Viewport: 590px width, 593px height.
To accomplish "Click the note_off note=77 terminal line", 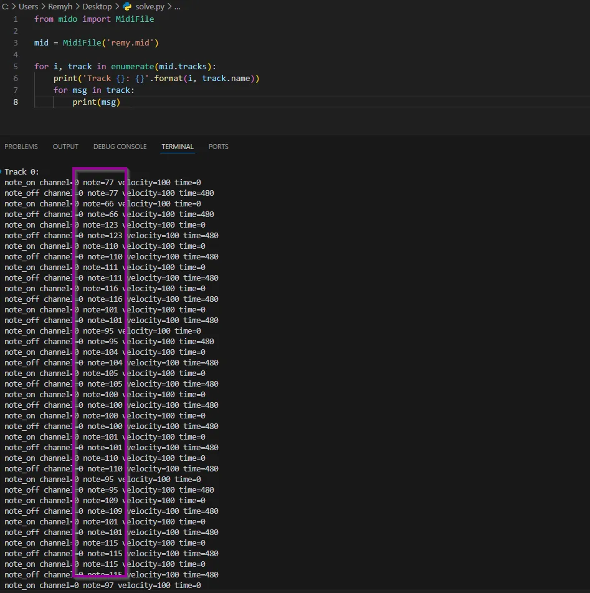I will (x=109, y=193).
